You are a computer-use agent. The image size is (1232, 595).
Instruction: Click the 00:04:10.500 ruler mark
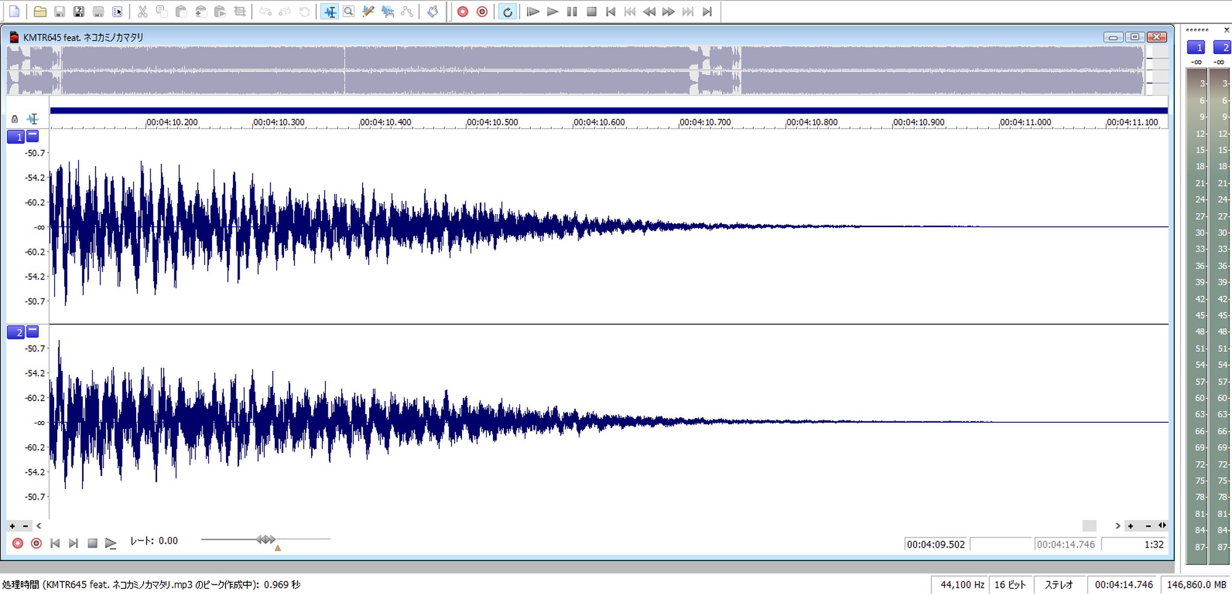pyautogui.click(x=492, y=122)
